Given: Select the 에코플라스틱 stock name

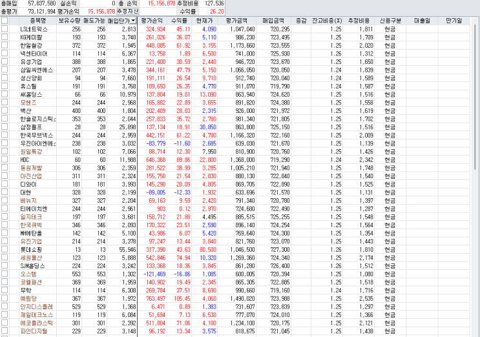Looking at the screenshot, I should 37,323.
